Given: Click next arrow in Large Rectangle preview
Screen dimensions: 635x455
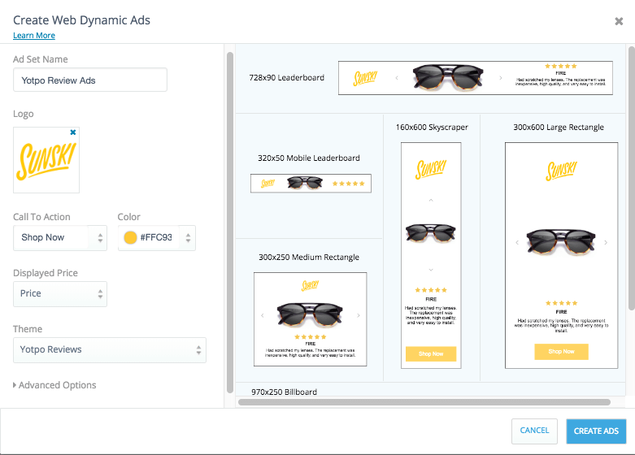Looking at the screenshot, I should tap(606, 242).
